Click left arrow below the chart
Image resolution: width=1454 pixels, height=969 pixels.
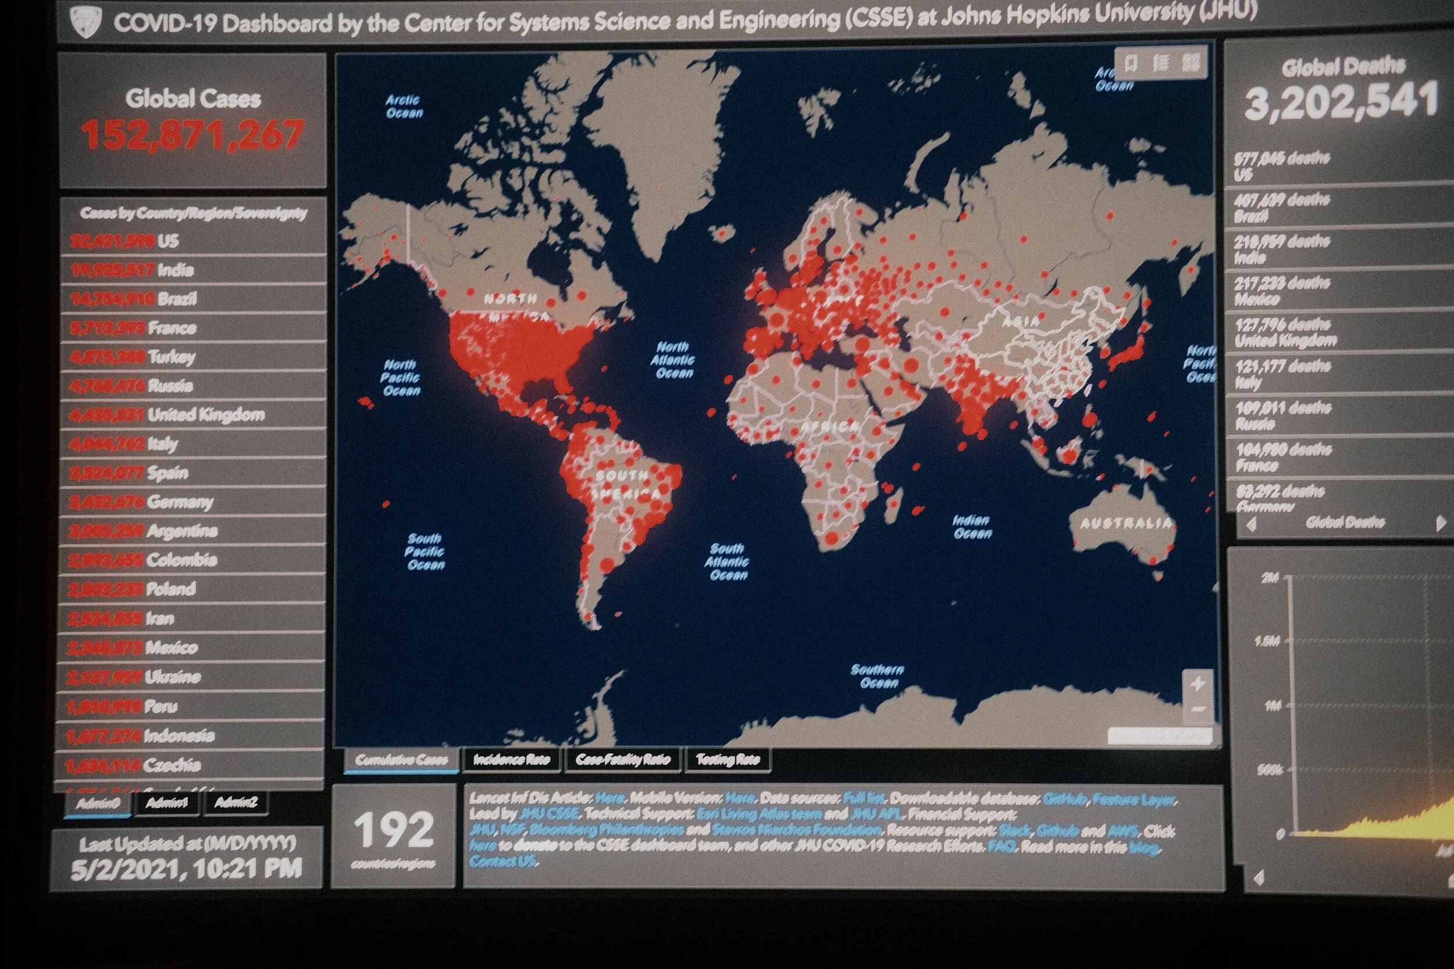1259,878
